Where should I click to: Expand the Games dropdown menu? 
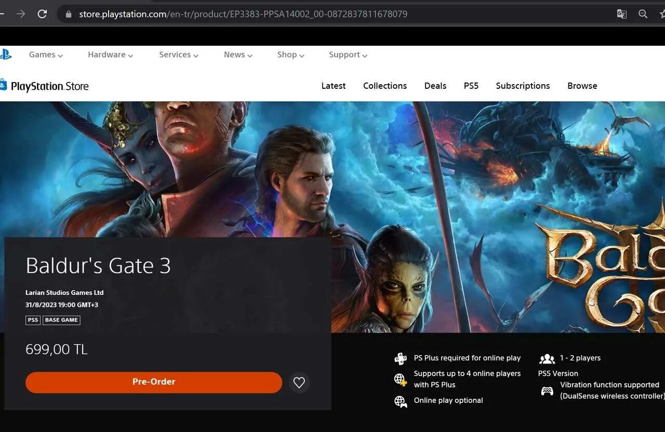[46, 55]
